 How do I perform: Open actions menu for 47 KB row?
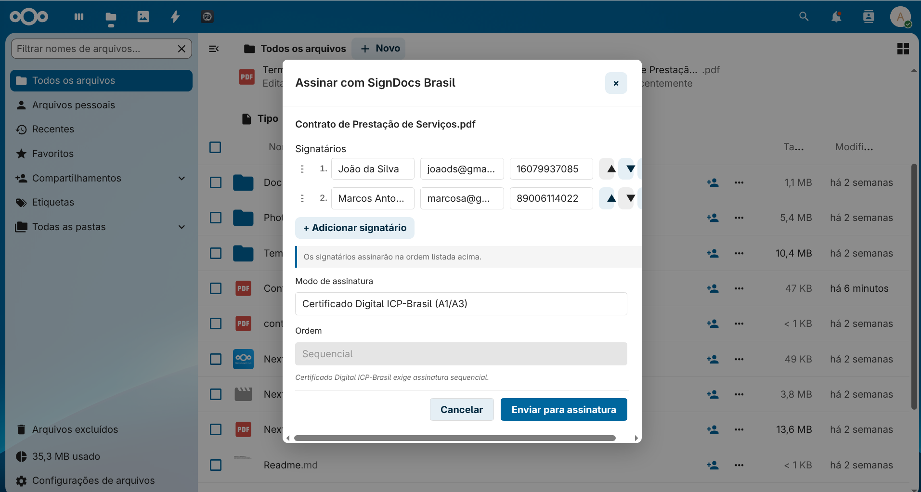tap(739, 288)
